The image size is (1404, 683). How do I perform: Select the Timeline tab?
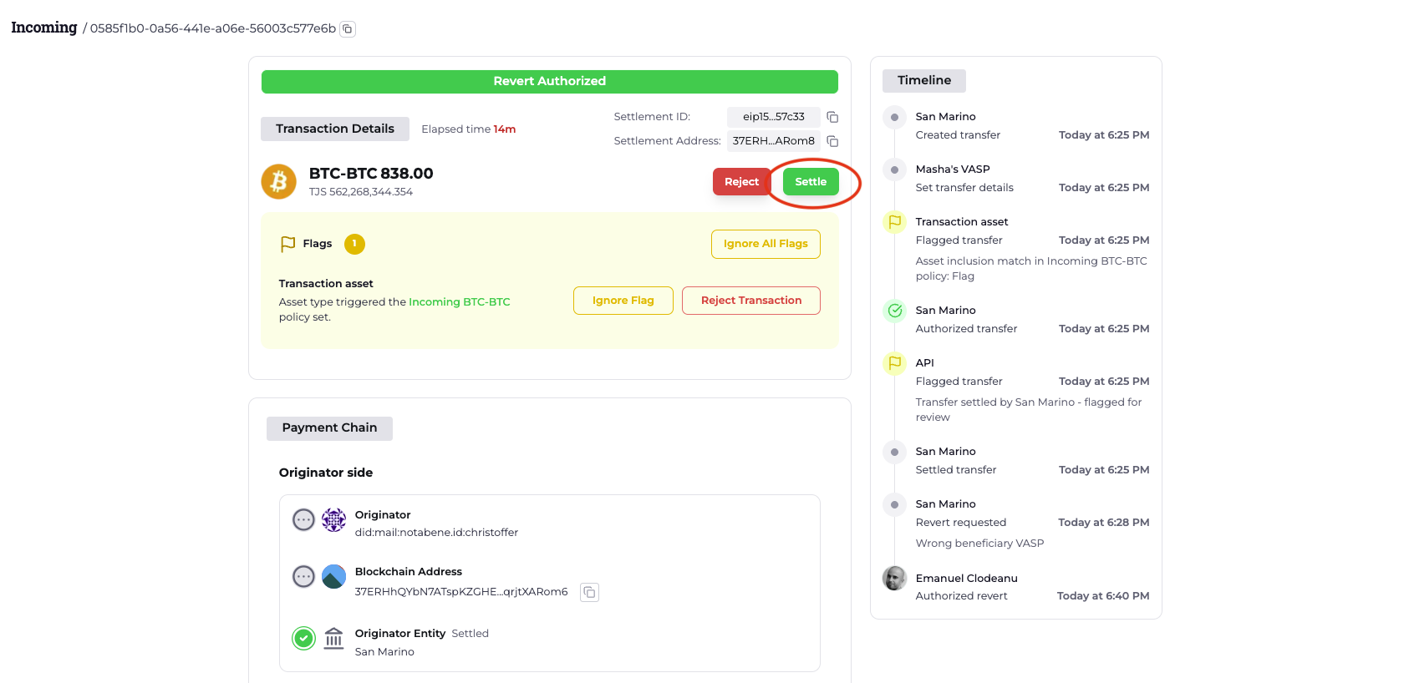(924, 81)
